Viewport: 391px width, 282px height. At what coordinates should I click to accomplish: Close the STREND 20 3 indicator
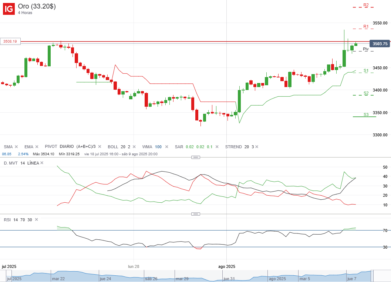point(257,147)
